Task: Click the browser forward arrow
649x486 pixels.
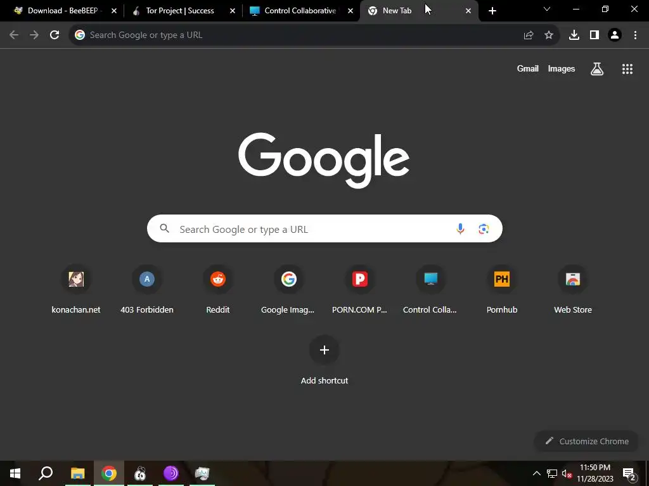Action: (34, 35)
